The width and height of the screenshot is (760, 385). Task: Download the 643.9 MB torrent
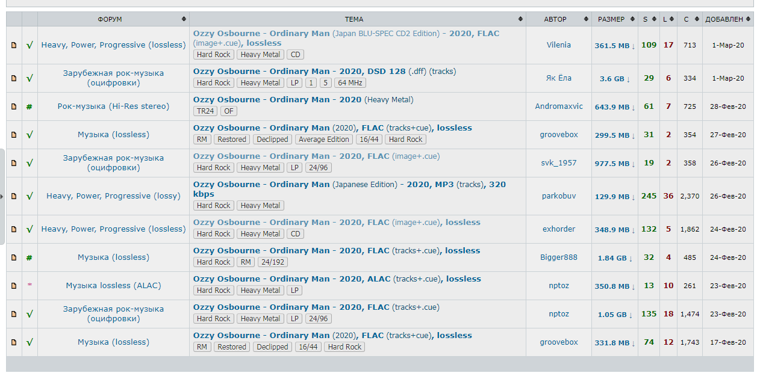(615, 107)
